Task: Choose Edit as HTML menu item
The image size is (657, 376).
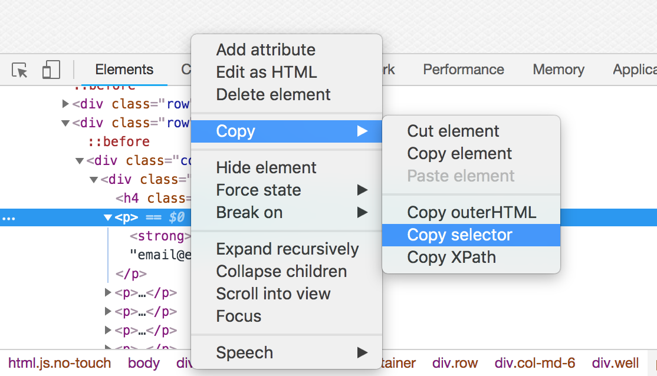Action: 266,72
